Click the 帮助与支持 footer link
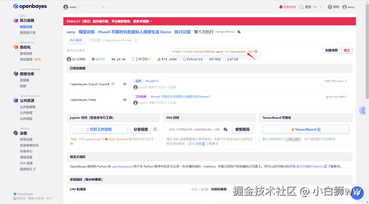 coord(36,198)
